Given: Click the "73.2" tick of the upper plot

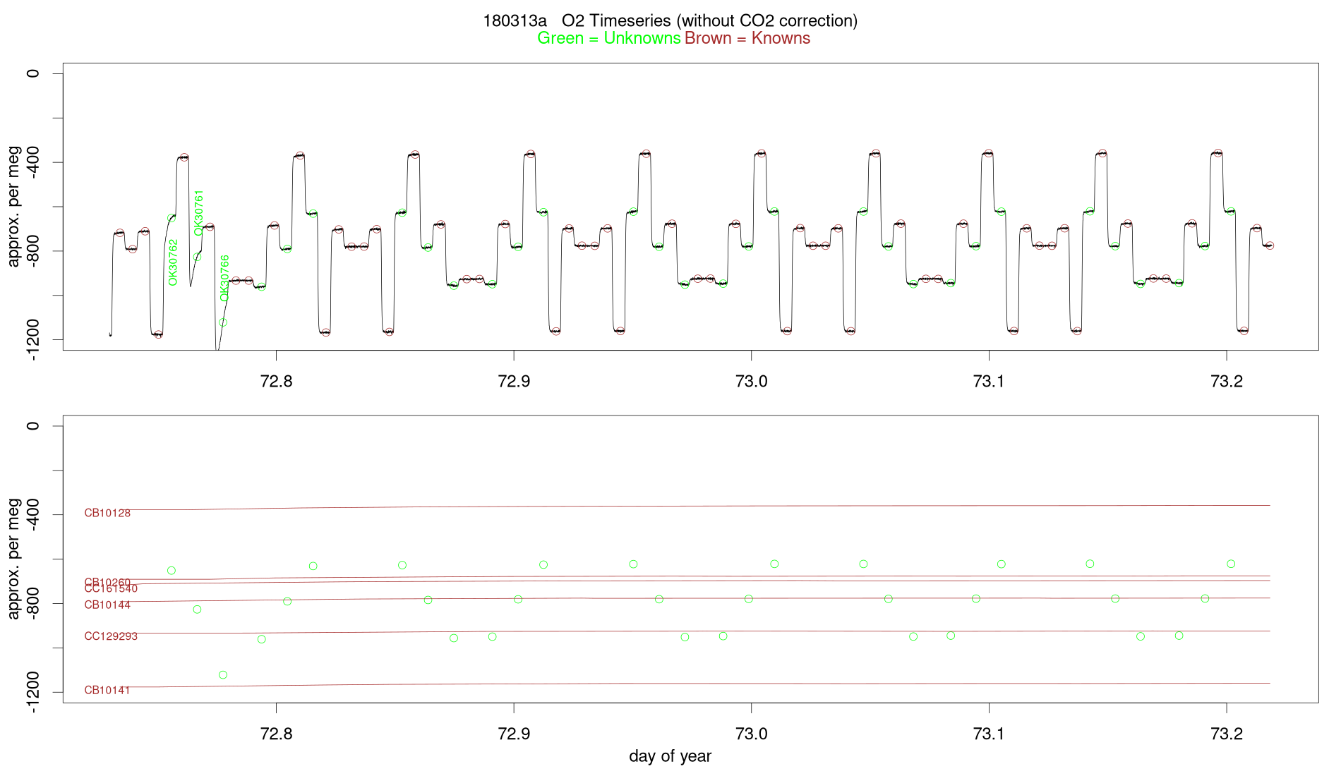Looking at the screenshot, I should (x=1227, y=381).
